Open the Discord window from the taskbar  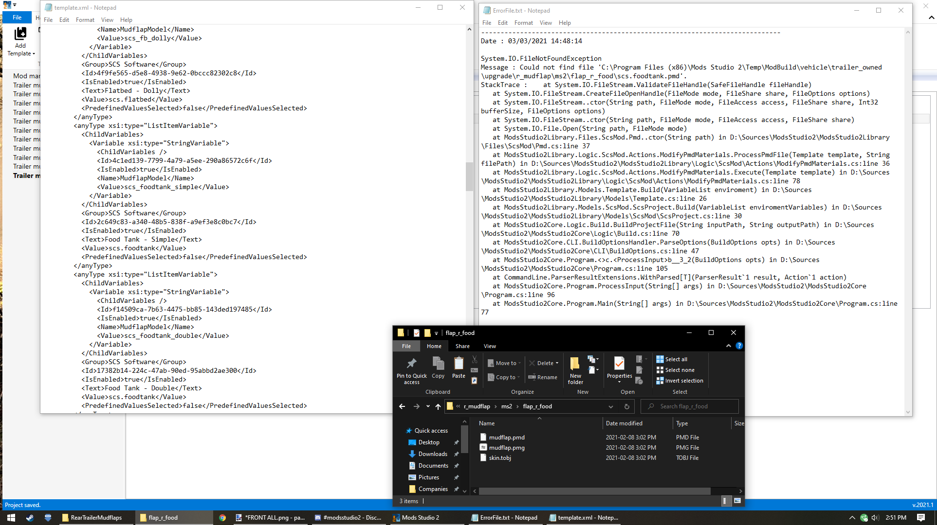(x=349, y=517)
